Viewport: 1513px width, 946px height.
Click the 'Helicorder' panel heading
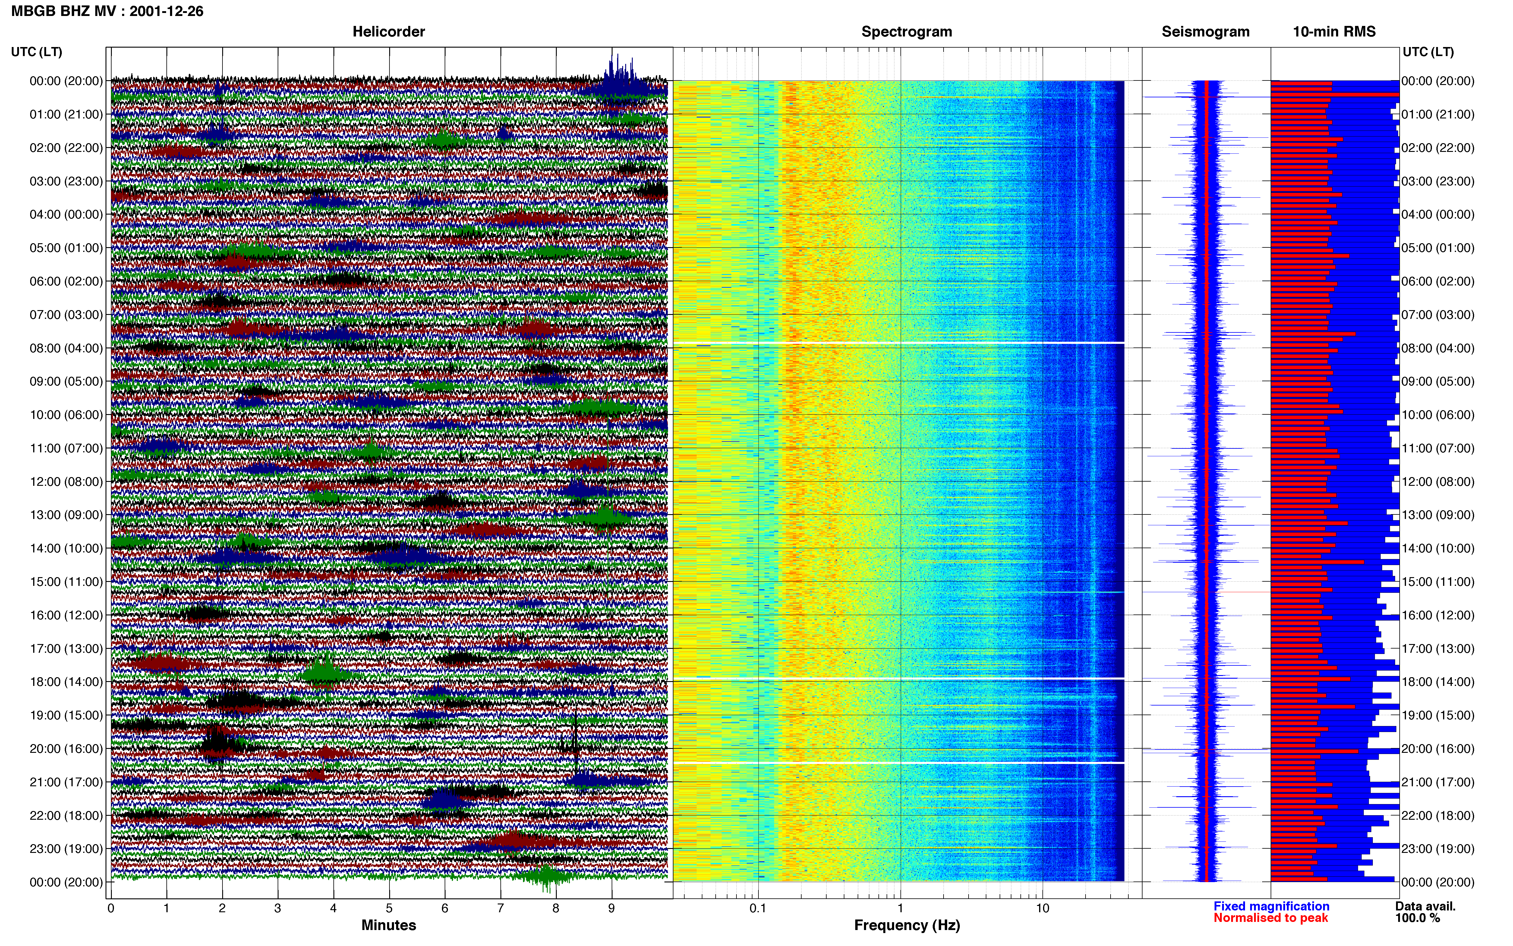(389, 32)
